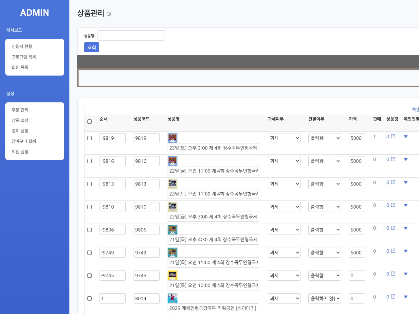Open product review link icon for product 9813
The width and height of the screenshot is (419, 314).
[393, 182]
